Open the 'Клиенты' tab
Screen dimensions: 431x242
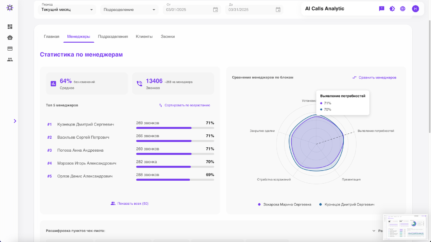tap(144, 37)
